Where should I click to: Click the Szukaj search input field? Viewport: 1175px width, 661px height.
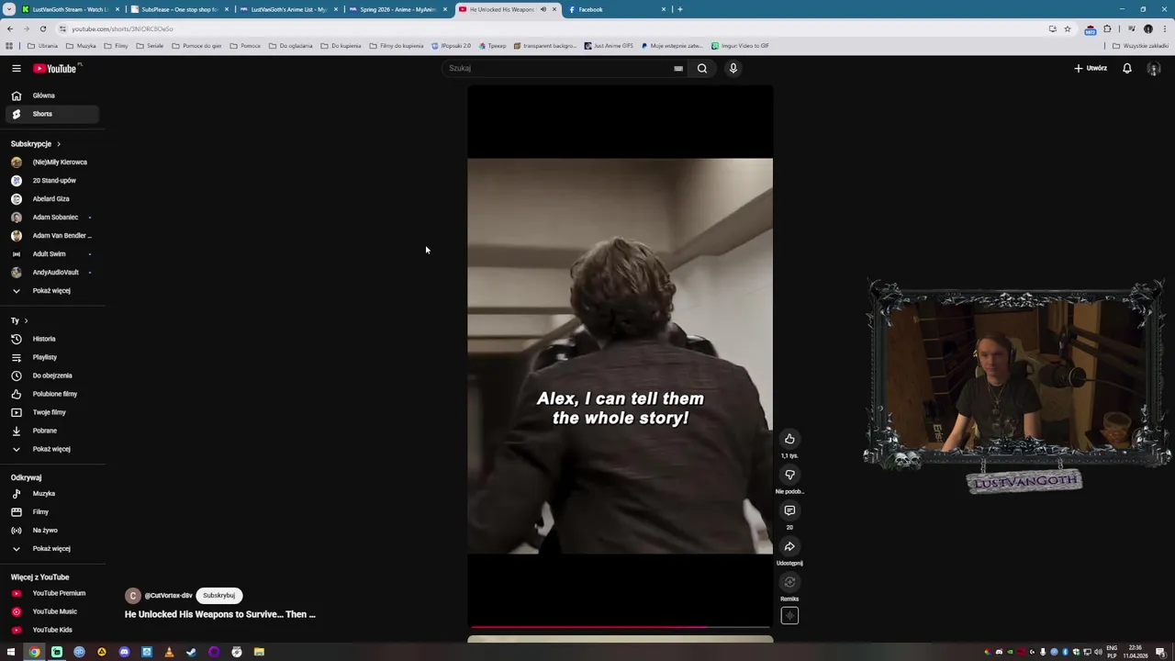tap(560, 68)
